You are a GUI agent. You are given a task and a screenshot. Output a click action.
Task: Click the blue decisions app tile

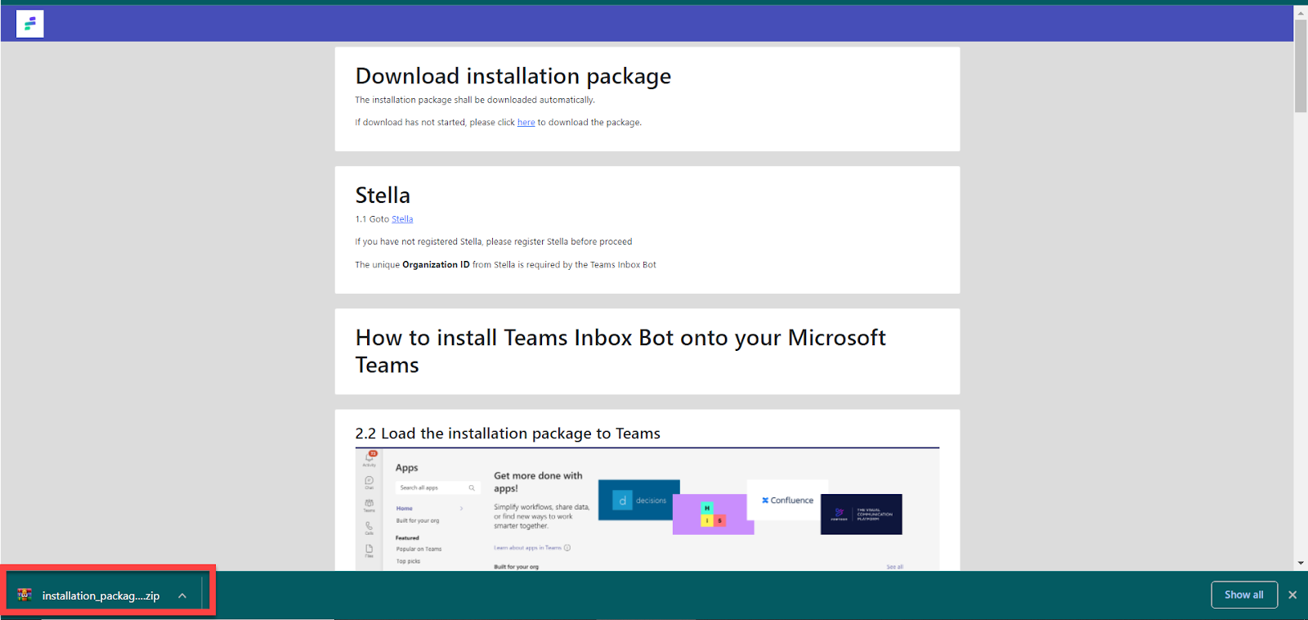(639, 500)
